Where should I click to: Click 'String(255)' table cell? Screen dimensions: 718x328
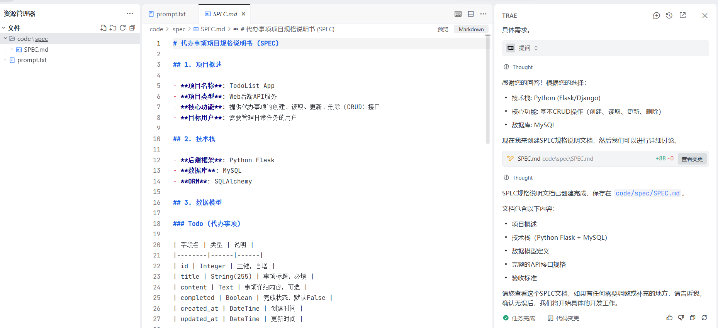click(231, 276)
